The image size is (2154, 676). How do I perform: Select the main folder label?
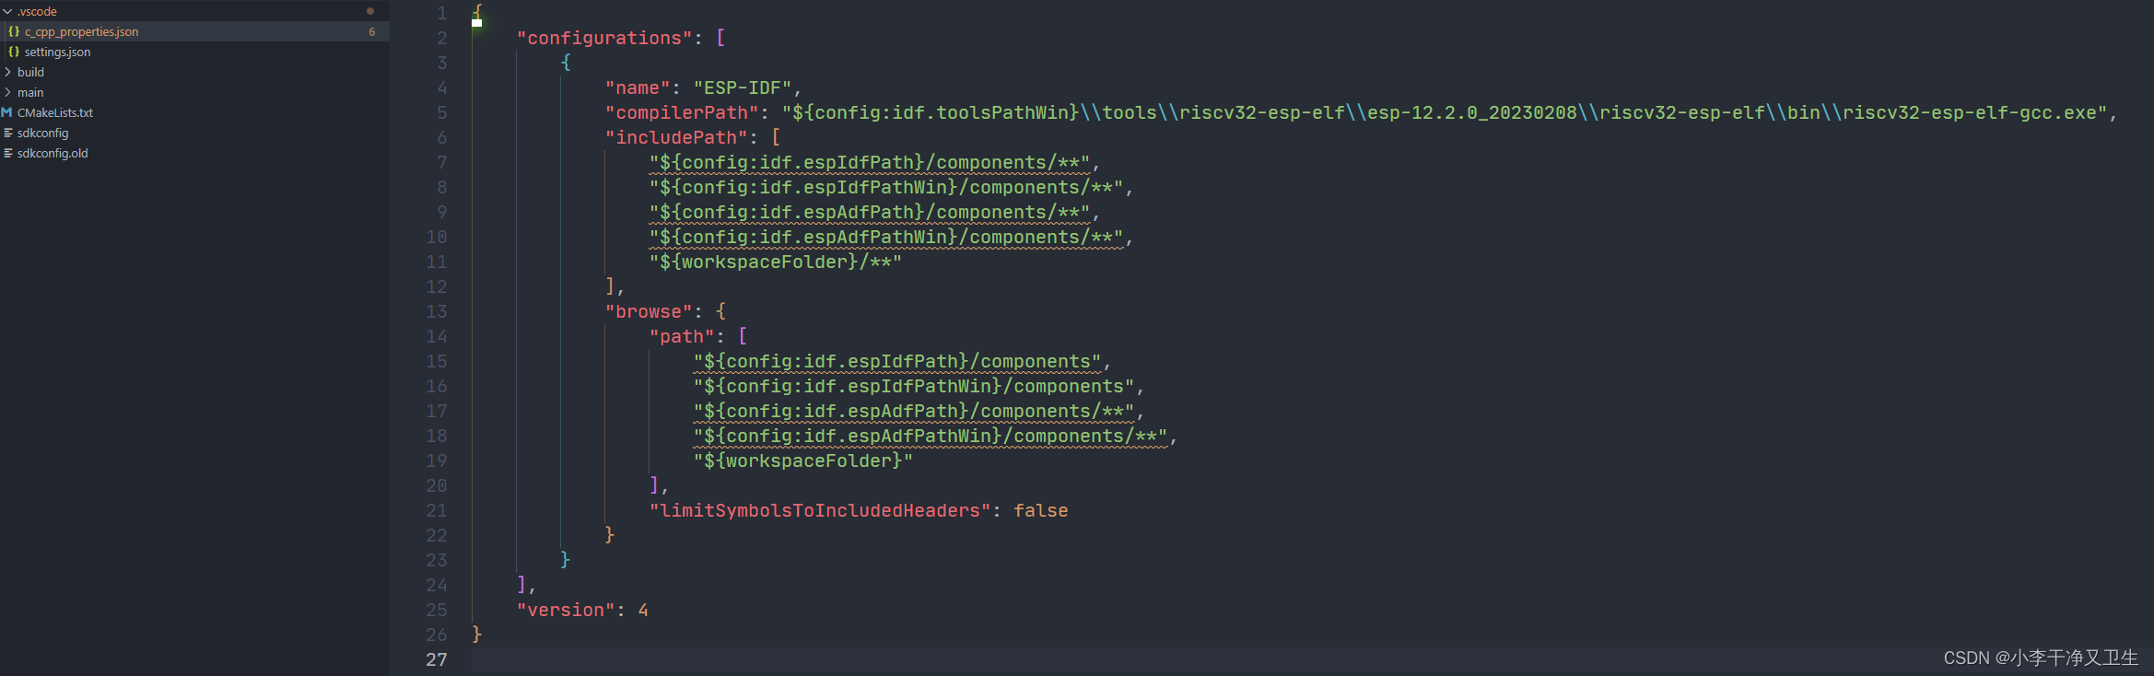(x=30, y=92)
